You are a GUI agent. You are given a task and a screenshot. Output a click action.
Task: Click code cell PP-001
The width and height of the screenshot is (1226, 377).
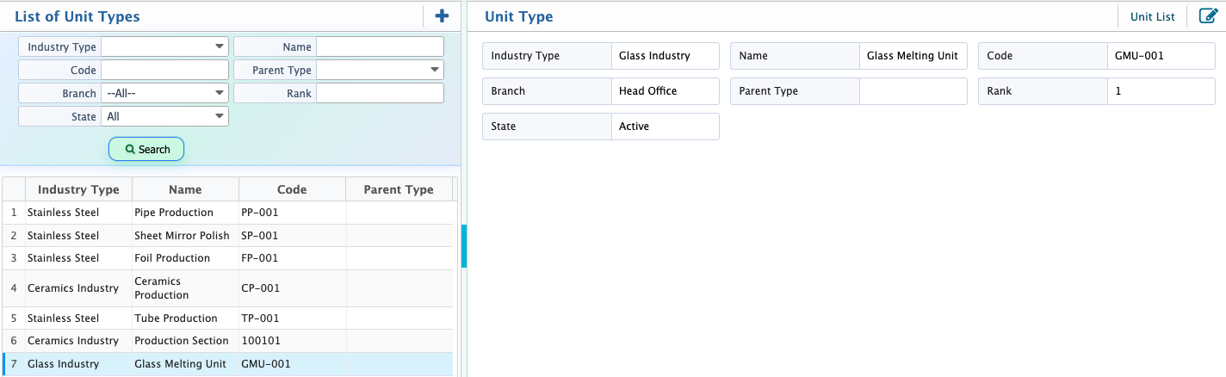click(x=292, y=212)
